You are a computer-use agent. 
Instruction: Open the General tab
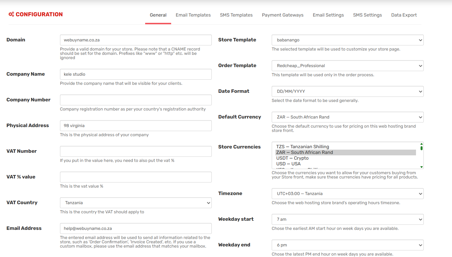(x=158, y=15)
